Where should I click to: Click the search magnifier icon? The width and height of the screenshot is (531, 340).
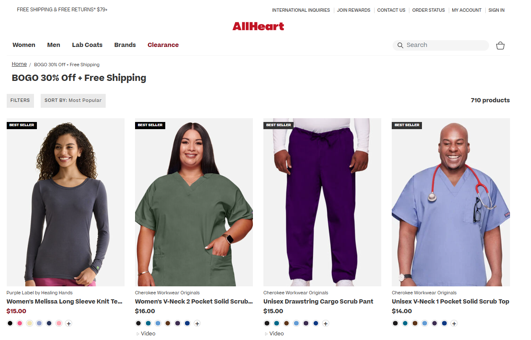click(400, 45)
